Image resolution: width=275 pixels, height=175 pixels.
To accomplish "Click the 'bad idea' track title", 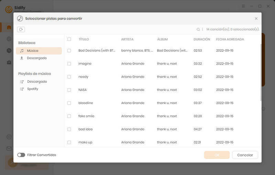I will tap(85, 129).
